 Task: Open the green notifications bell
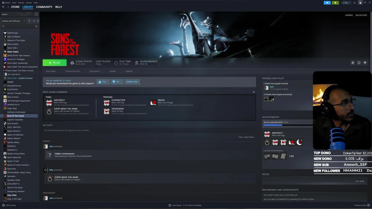point(335,3)
